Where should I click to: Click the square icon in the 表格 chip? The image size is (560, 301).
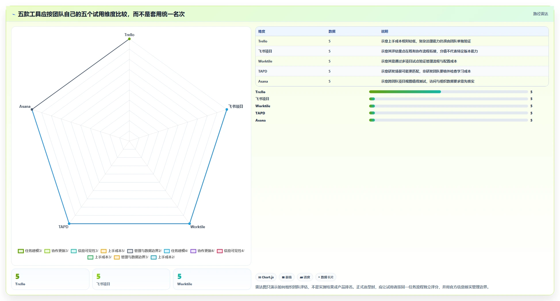pyautogui.click(x=283, y=277)
